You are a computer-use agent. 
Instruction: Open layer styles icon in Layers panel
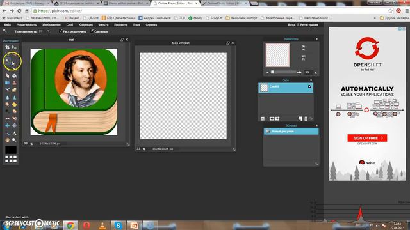click(277, 119)
